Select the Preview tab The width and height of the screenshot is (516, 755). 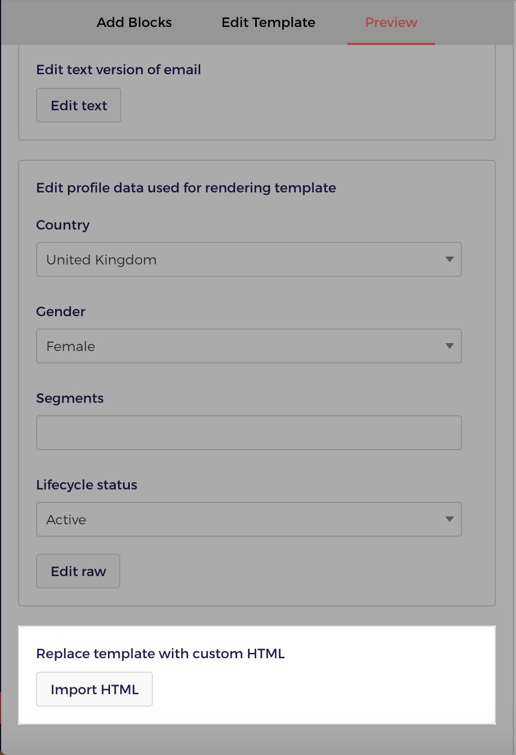(391, 23)
